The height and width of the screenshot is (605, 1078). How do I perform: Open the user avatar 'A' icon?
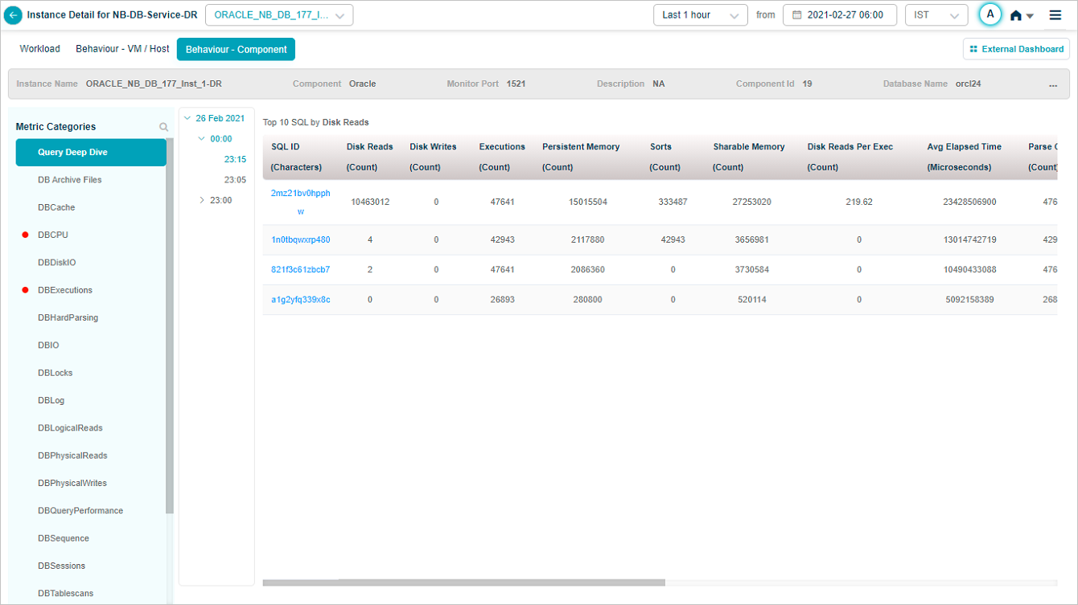(x=990, y=14)
